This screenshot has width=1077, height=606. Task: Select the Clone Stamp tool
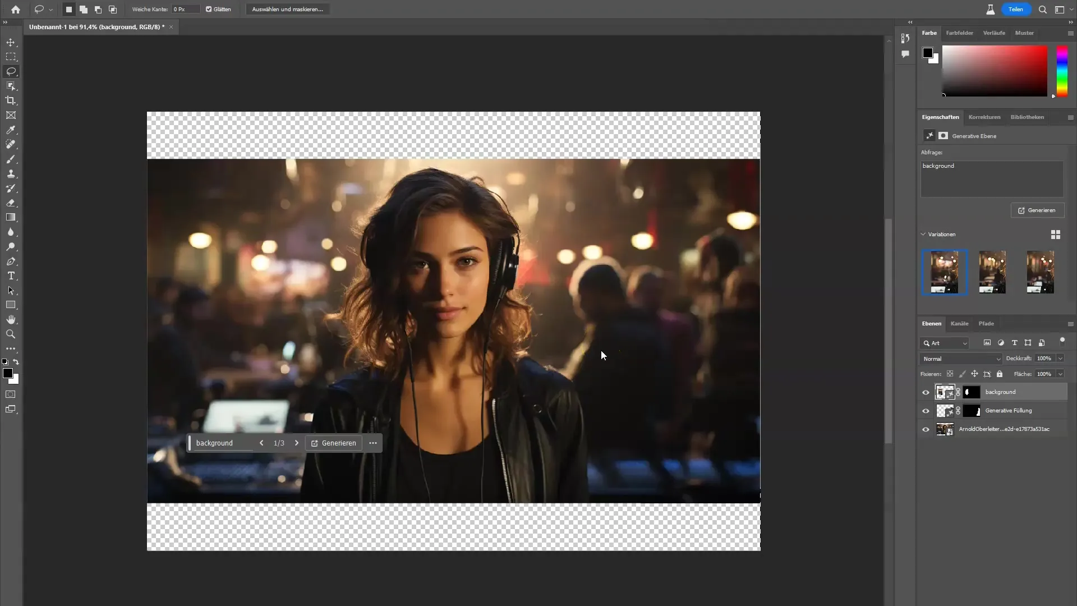pyautogui.click(x=11, y=173)
